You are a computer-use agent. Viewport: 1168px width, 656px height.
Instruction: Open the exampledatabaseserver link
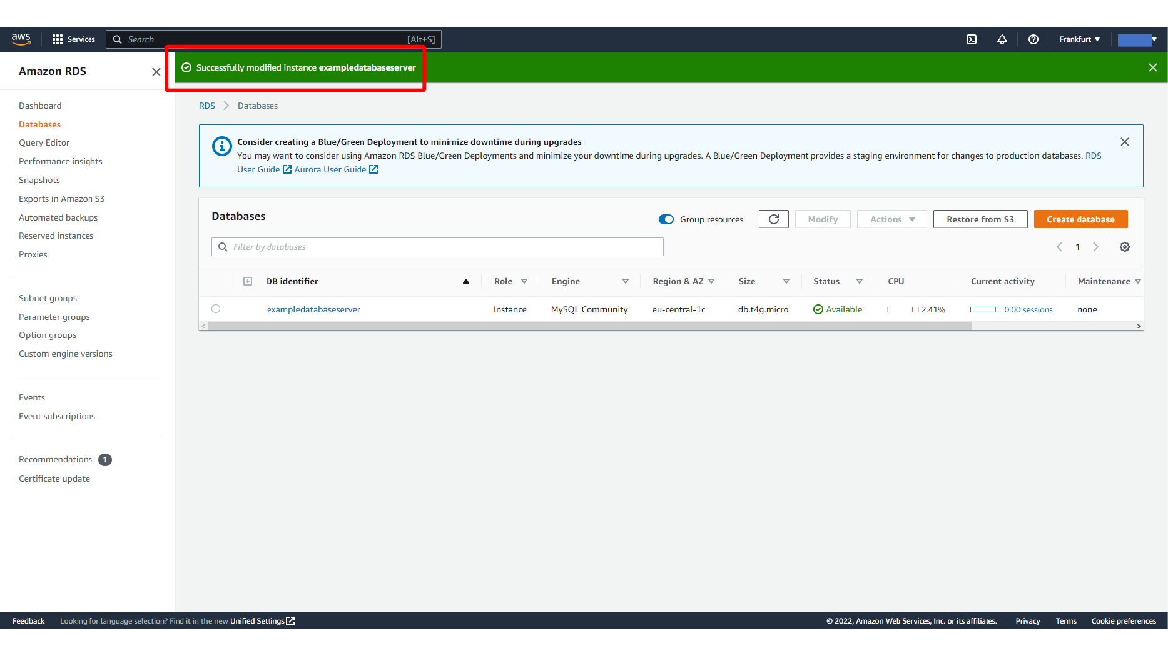313,309
